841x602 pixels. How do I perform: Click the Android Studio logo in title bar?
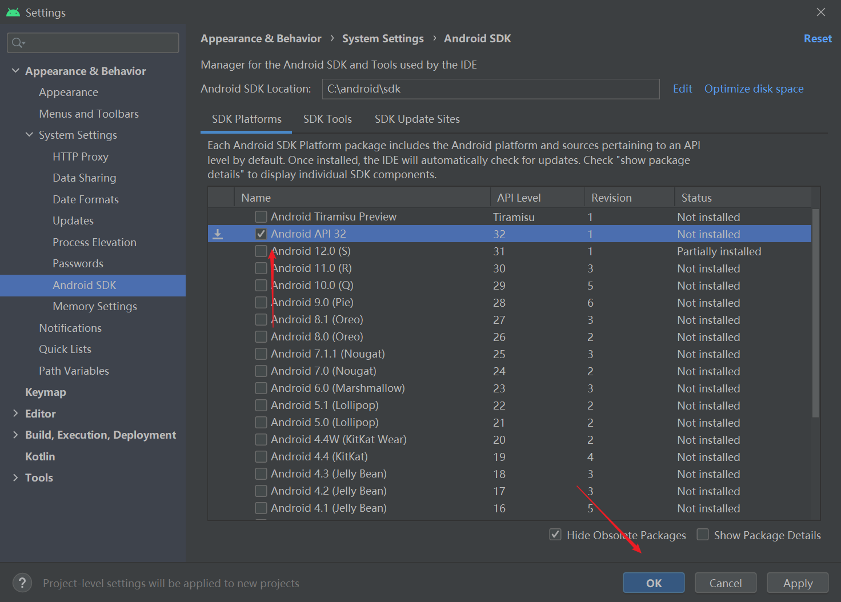pos(13,12)
